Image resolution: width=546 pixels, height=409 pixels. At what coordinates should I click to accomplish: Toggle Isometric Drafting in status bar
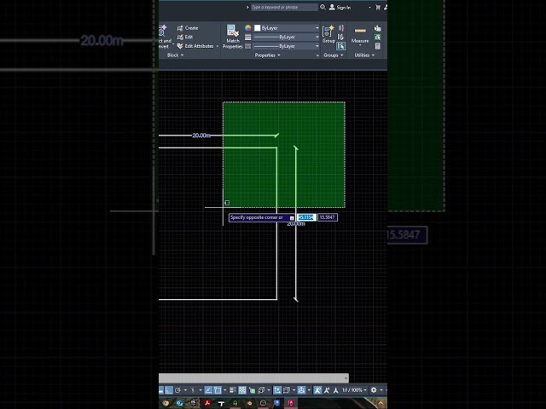tap(193, 390)
